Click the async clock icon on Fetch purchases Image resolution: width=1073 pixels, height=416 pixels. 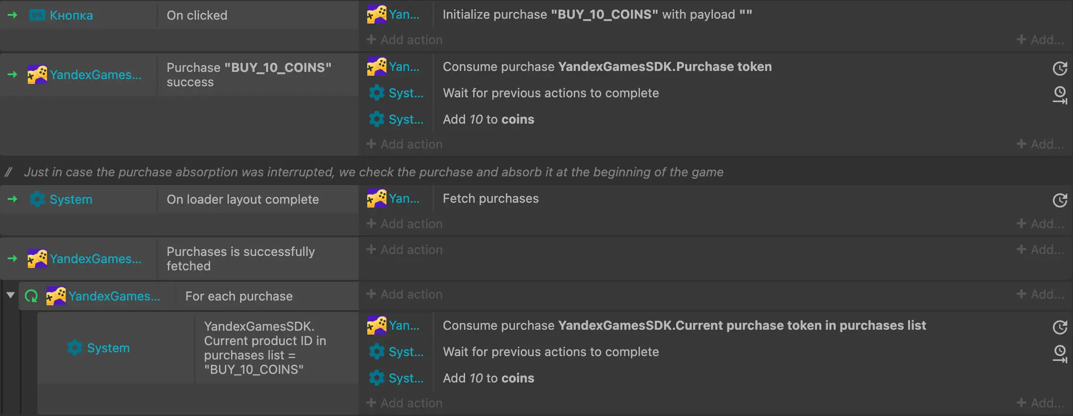tap(1060, 200)
